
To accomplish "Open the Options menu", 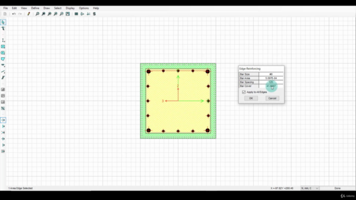I will 84,8.
